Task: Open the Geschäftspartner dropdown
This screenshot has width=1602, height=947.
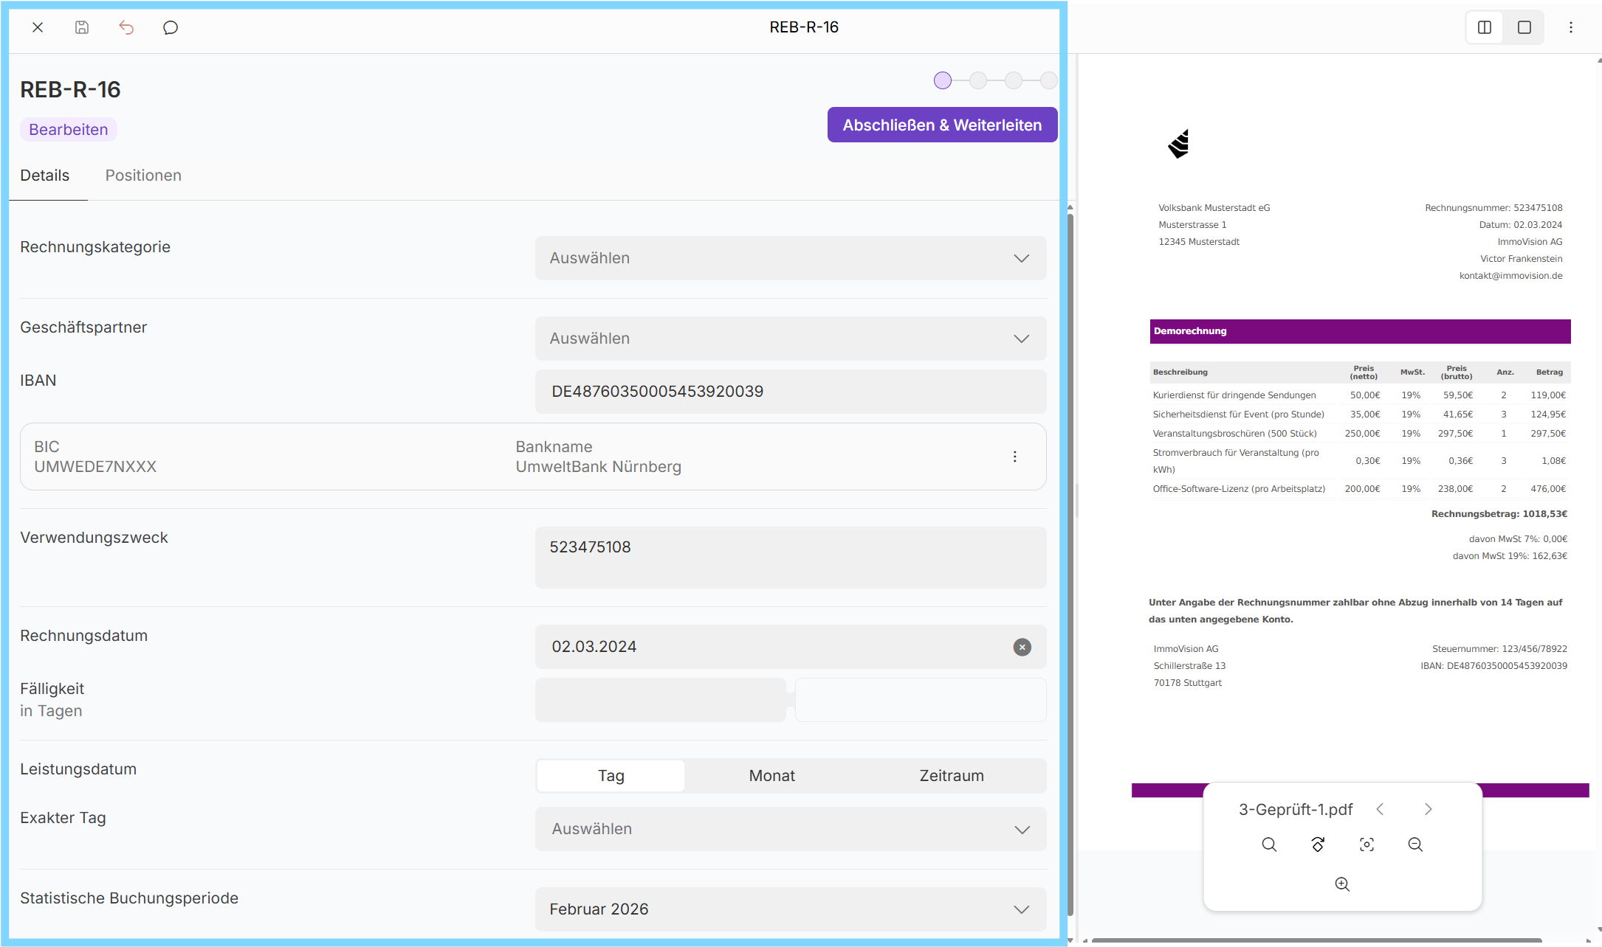Action: pos(790,339)
